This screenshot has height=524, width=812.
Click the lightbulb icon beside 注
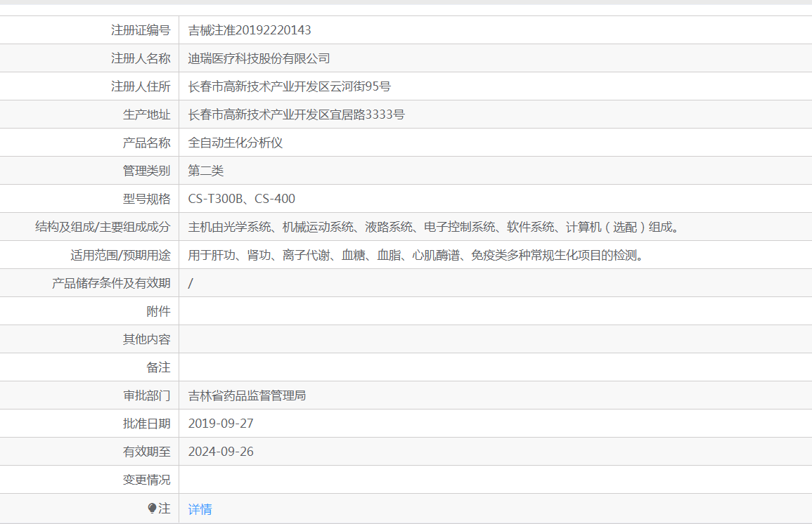point(152,509)
